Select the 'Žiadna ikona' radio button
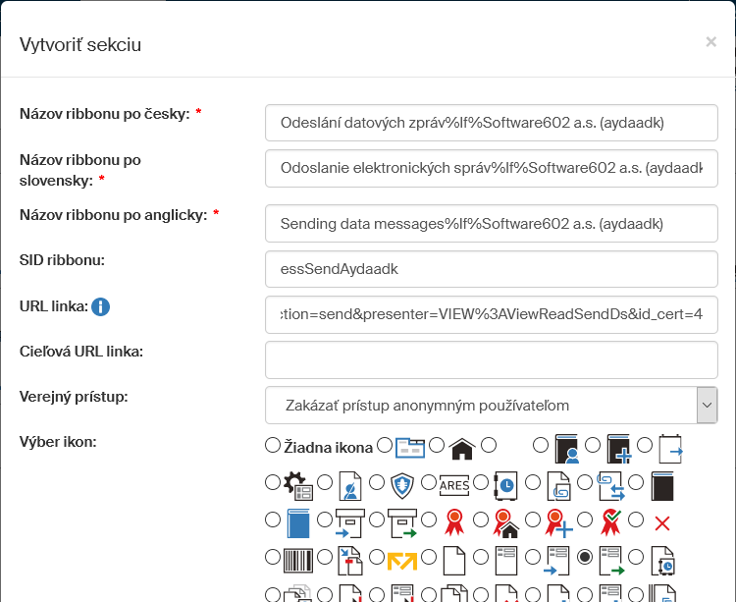 coord(273,446)
